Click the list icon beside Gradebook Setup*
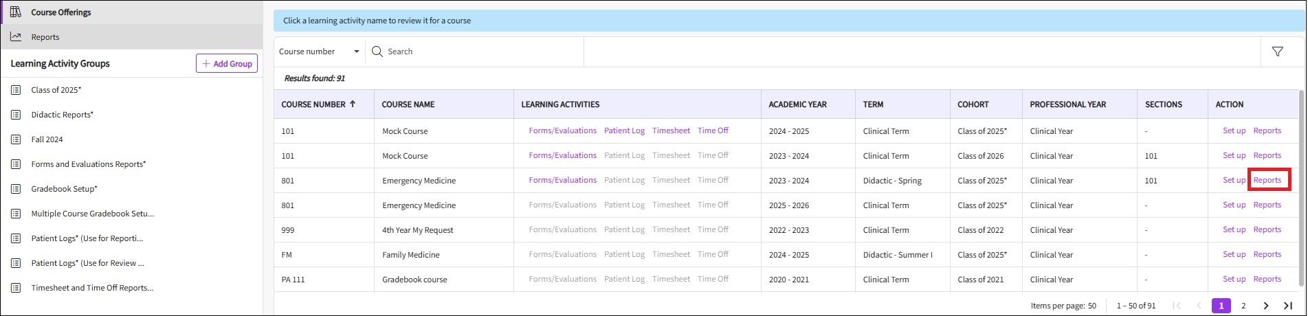Viewport: 1308px width, 316px height. point(16,189)
